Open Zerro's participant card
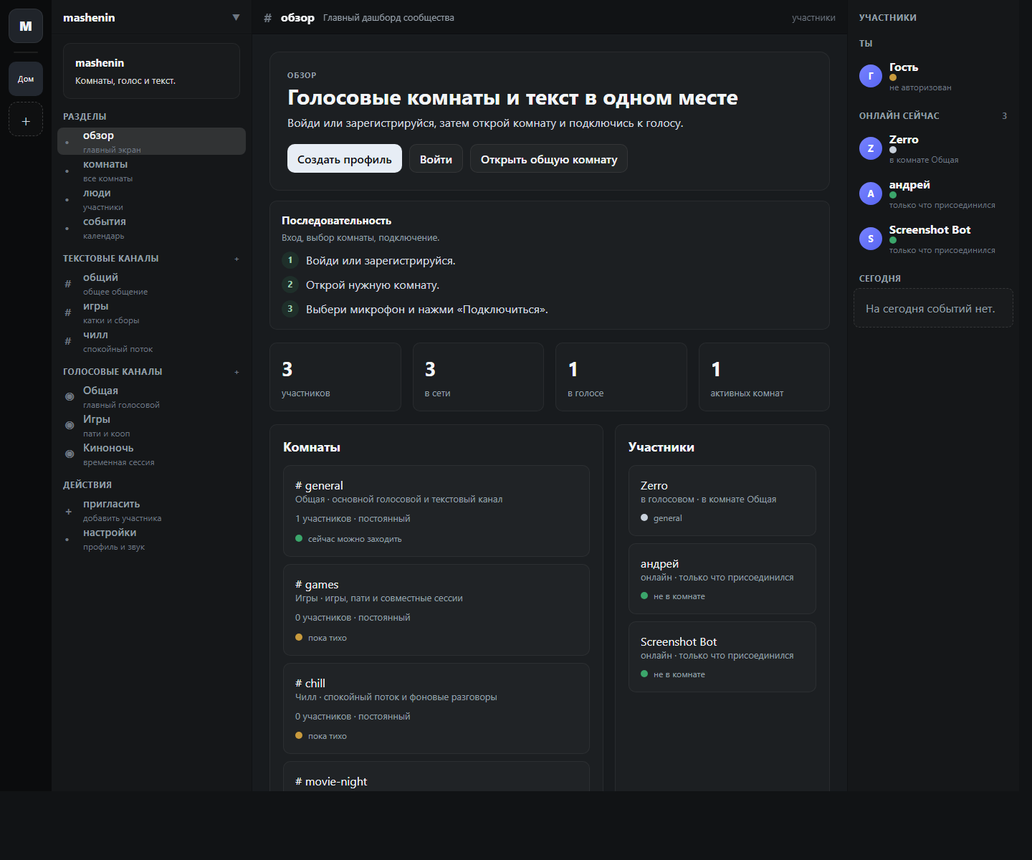The width and height of the screenshot is (1032, 860). [722, 500]
